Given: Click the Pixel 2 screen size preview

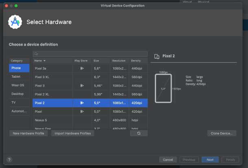Looking at the screenshot, I should (163, 88).
